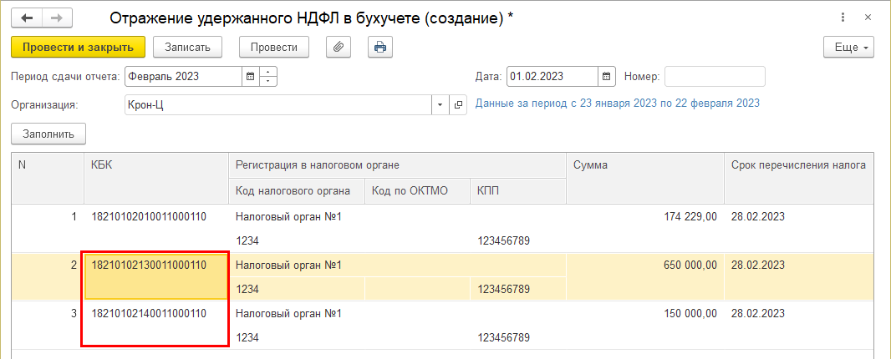This screenshot has width=891, height=359.
Task: Click the Номер input field
Action: (715, 77)
